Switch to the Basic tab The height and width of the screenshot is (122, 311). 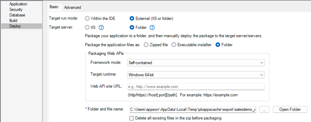click(x=54, y=7)
